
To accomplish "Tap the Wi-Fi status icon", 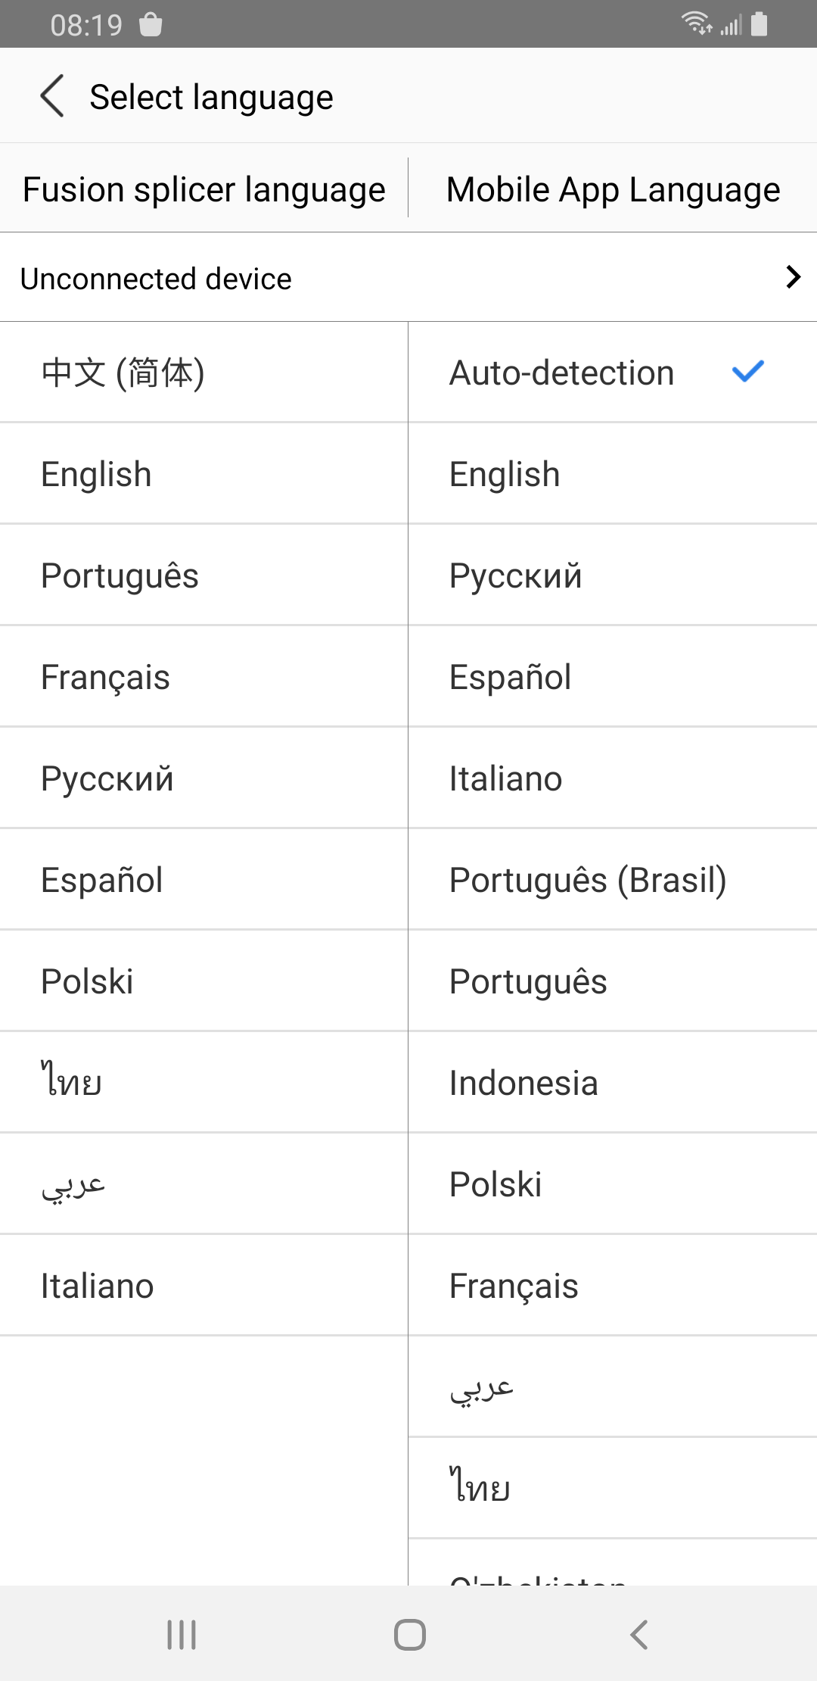I will (697, 24).
